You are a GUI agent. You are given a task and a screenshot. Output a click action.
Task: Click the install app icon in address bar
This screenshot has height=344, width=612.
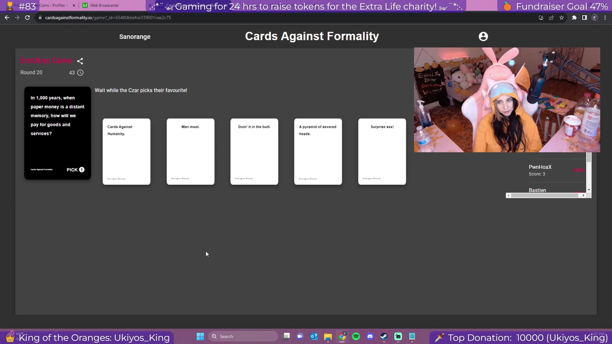click(x=541, y=18)
